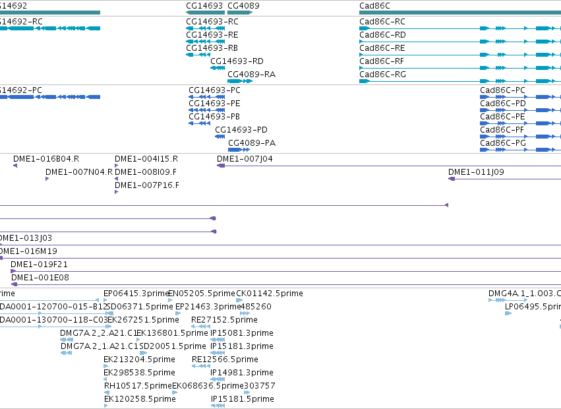Click the DME1-016B04.R clone label

[x=46, y=159]
